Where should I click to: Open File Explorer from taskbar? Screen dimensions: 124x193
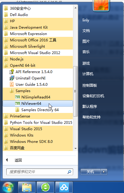(27, 188)
